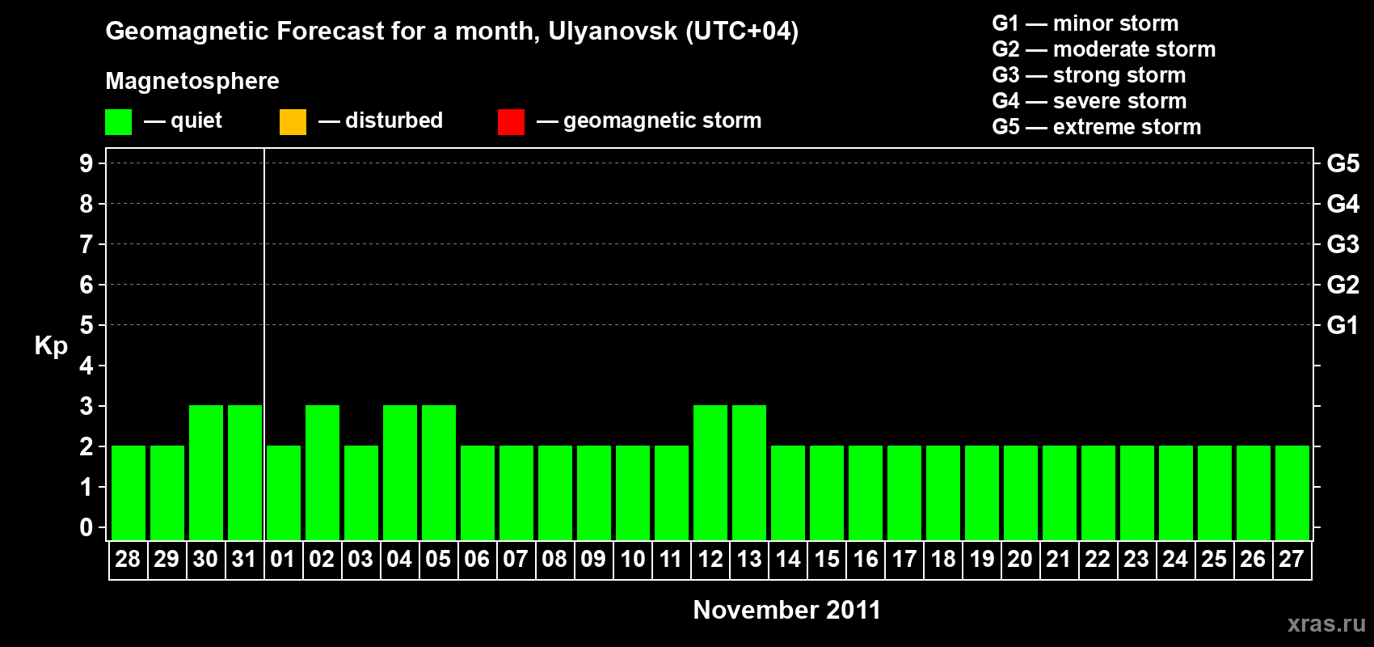1374x647 pixels.
Task: Click the '— disturbed' legend text
Action: tap(381, 121)
